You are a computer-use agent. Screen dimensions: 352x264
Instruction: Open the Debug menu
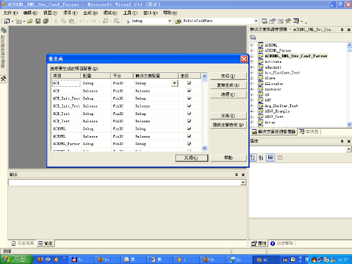[x=110, y=13]
